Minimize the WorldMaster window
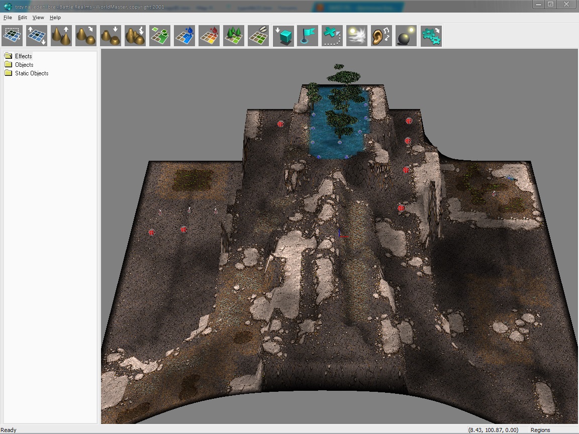 [538, 5]
